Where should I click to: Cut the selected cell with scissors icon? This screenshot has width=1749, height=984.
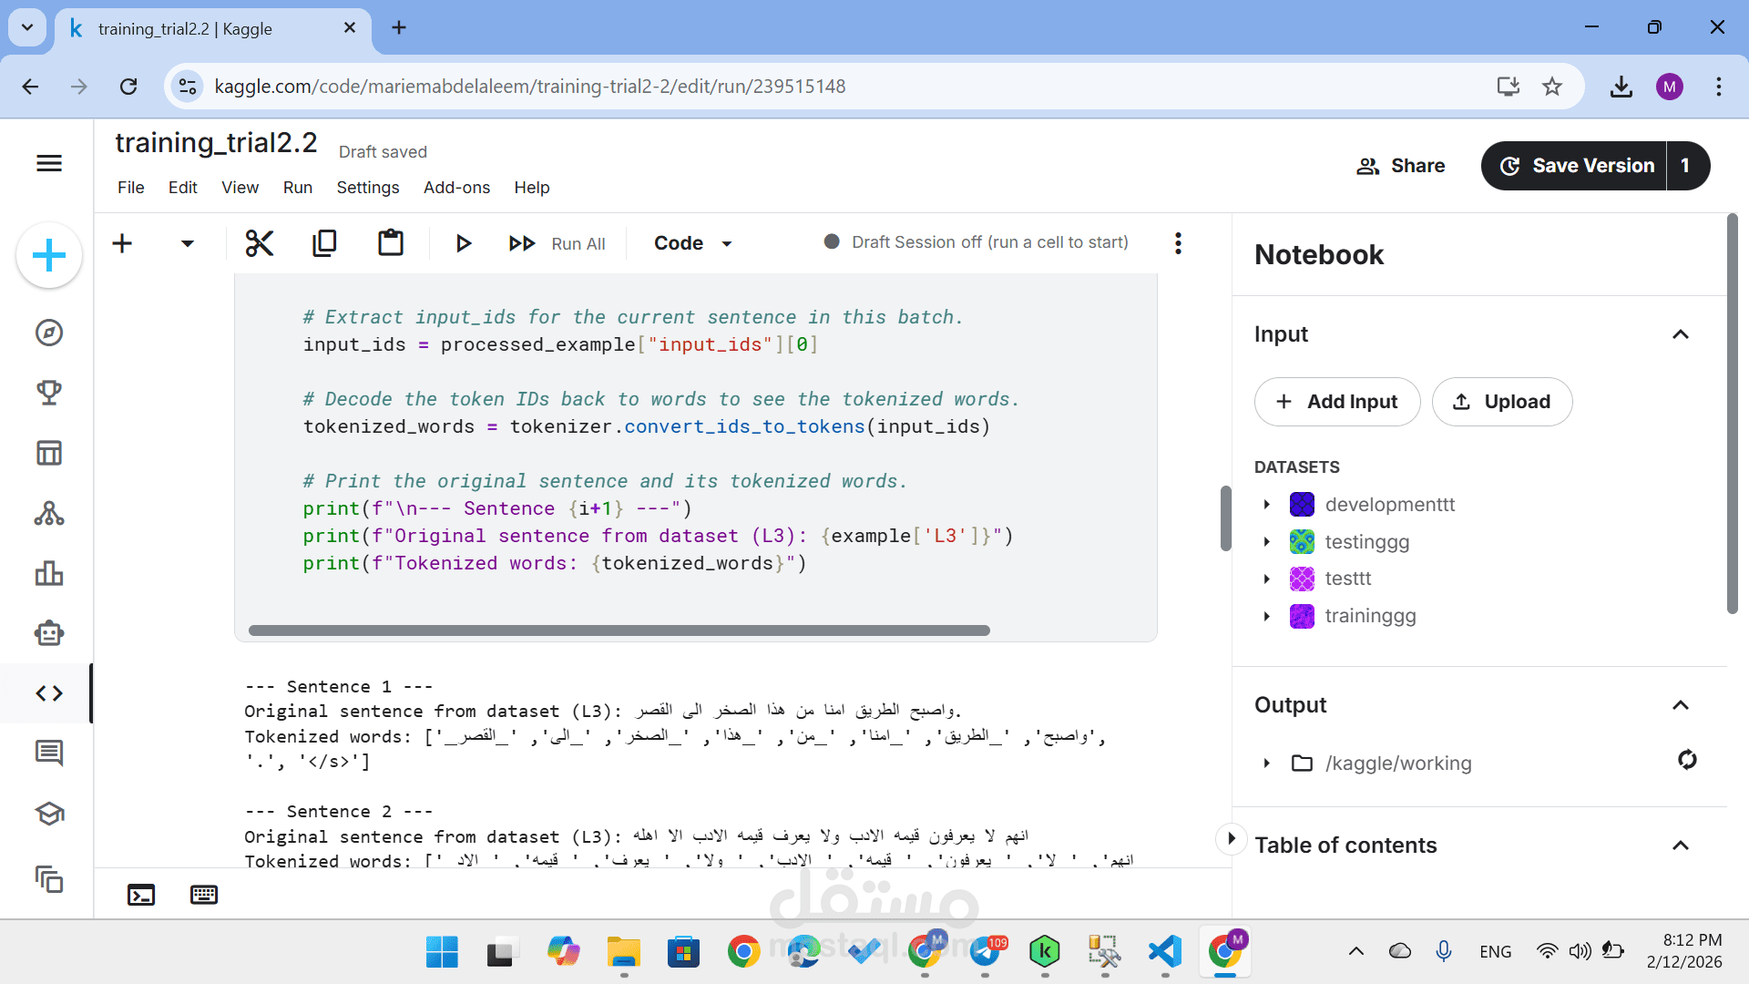(260, 243)
